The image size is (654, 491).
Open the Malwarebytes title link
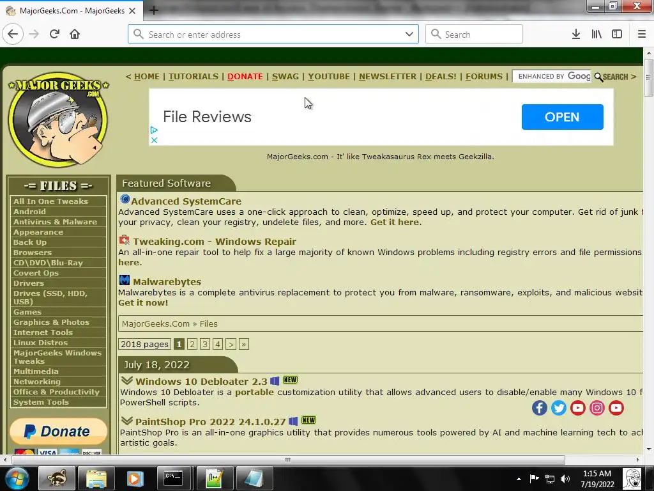tap(167, 282)
